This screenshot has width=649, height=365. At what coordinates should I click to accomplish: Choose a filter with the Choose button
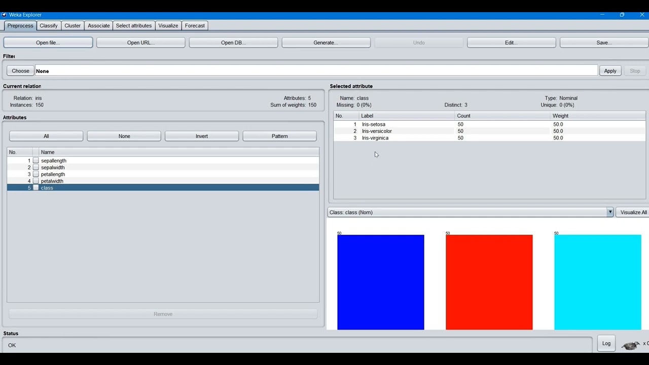click(20, 71)
